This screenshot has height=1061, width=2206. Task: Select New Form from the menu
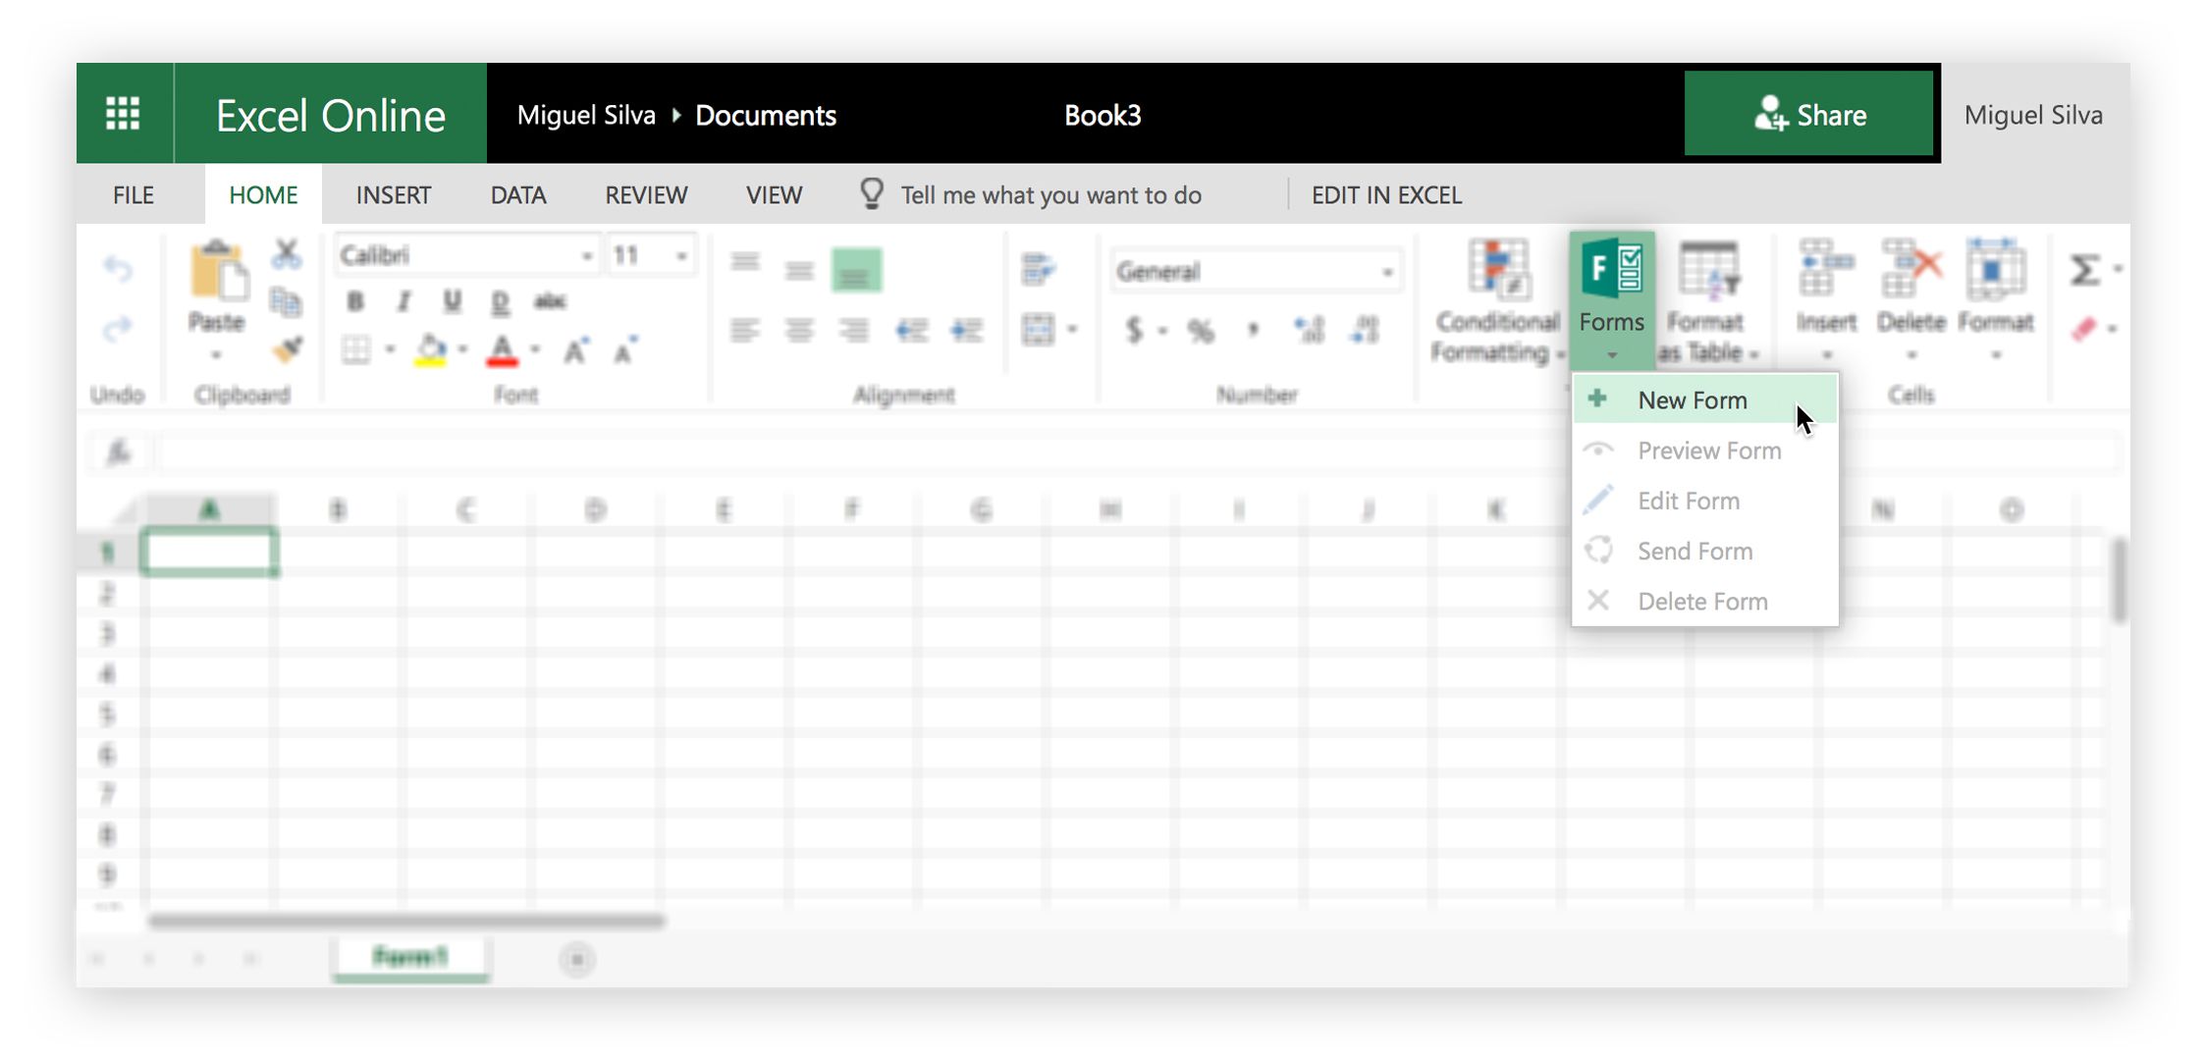point(1692,400)
